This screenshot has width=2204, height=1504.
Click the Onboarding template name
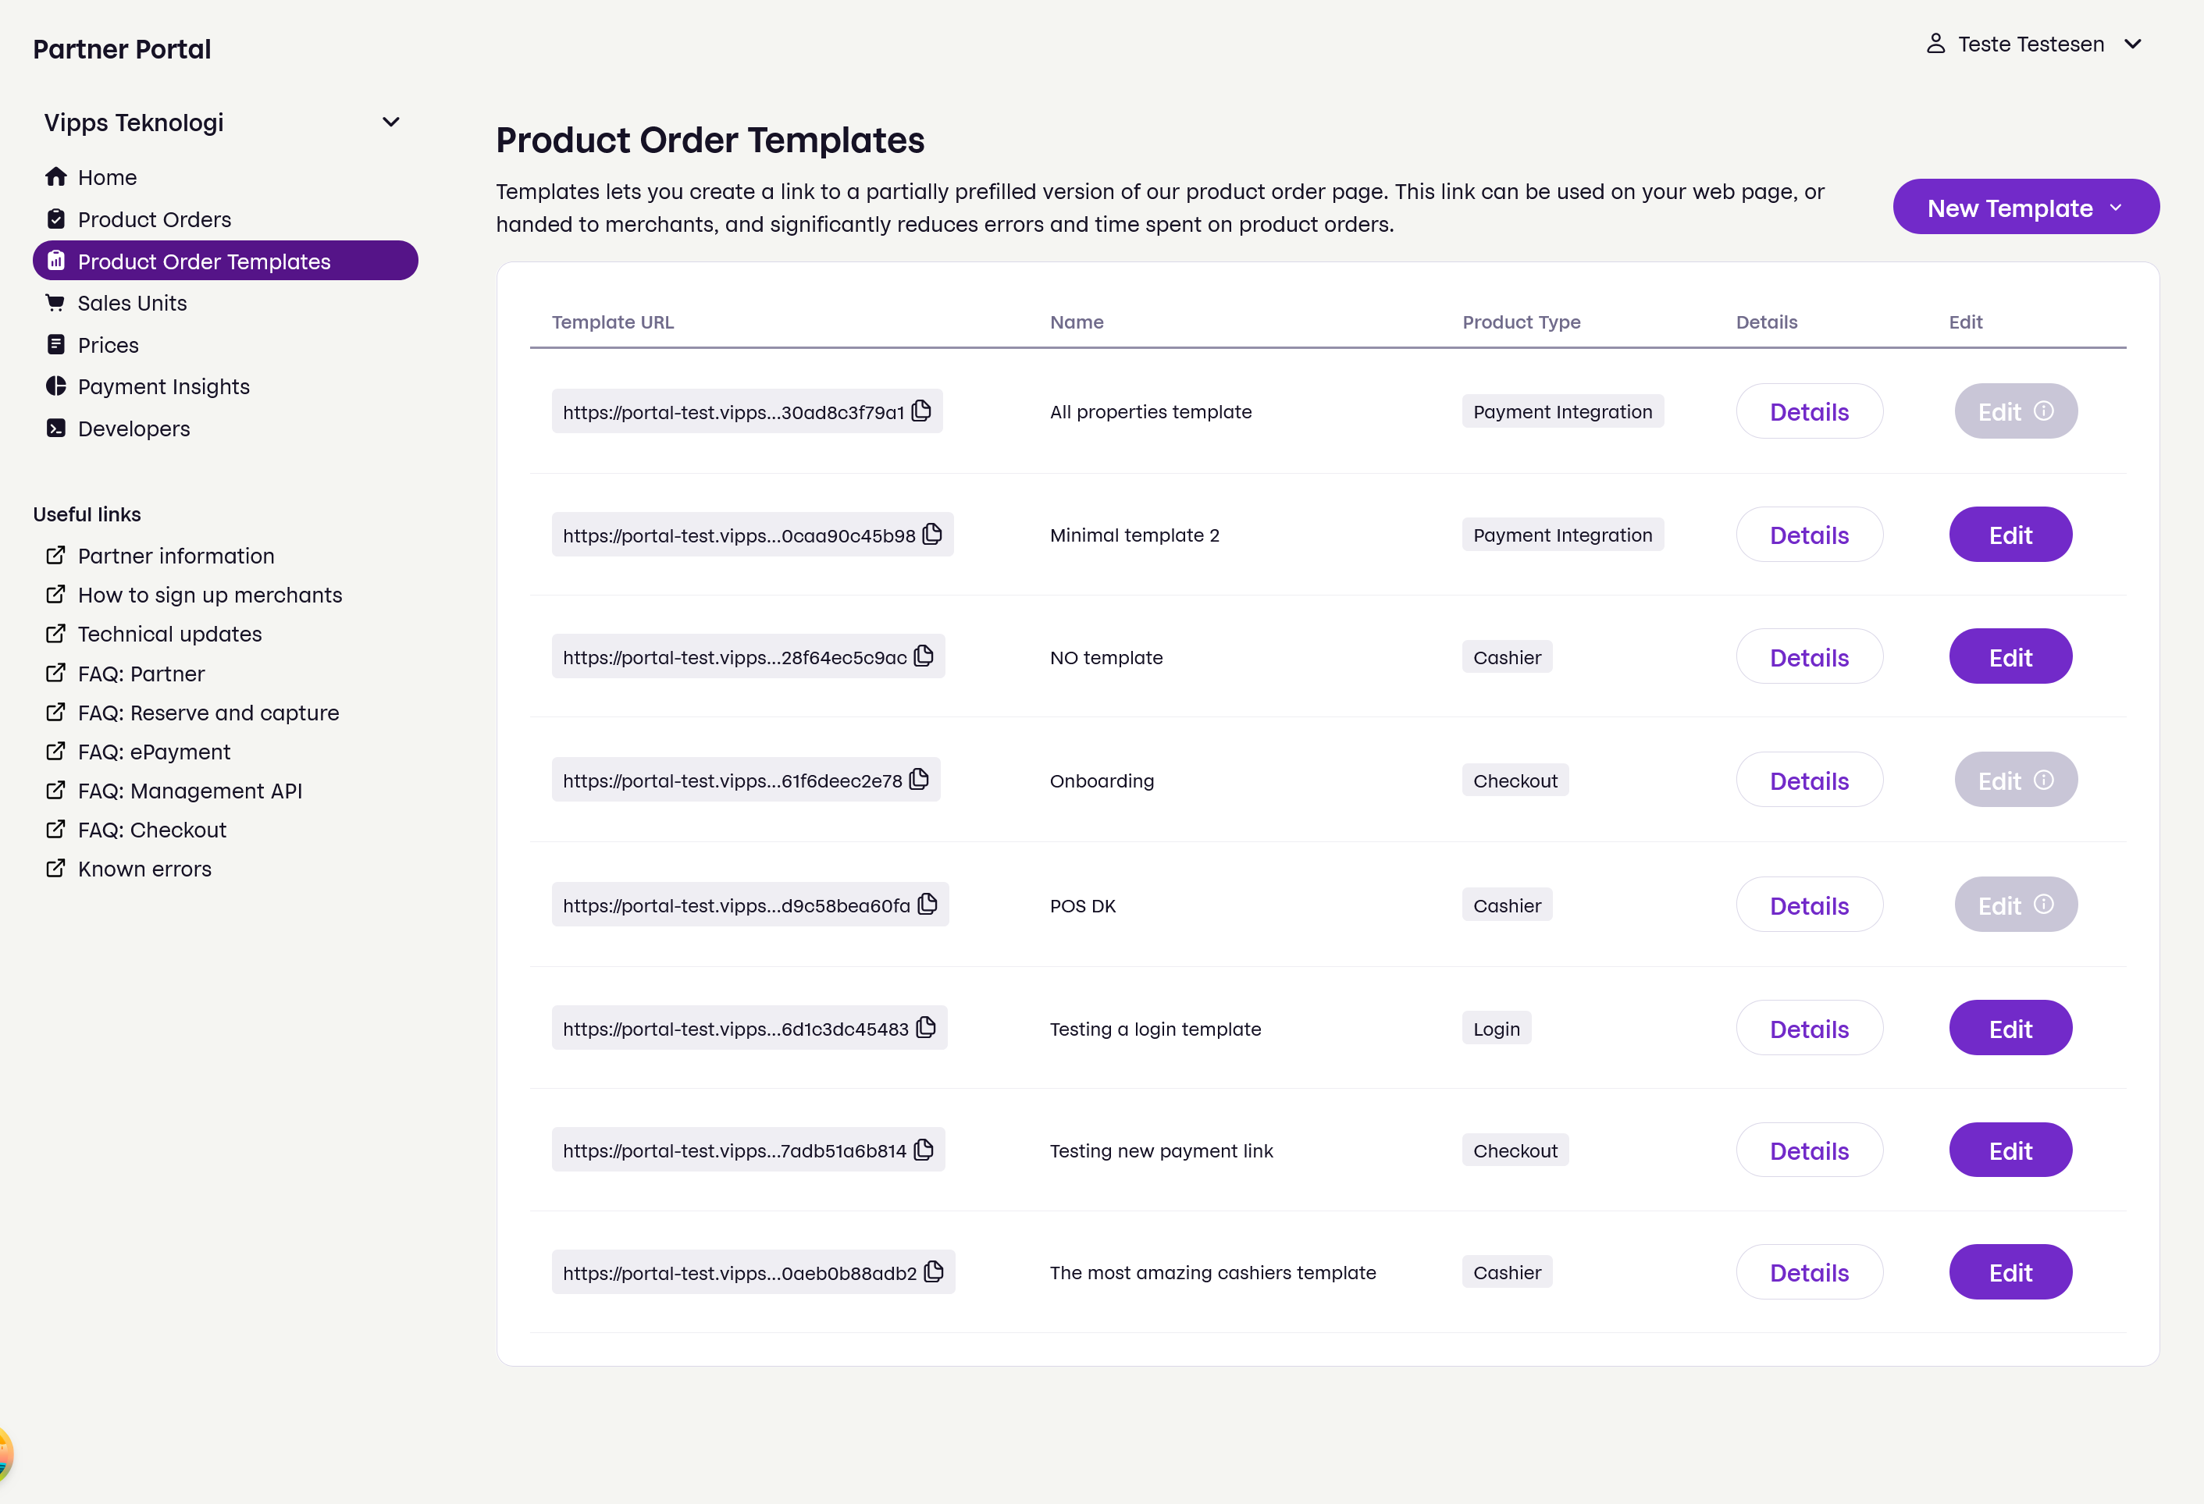[1101, 780]
